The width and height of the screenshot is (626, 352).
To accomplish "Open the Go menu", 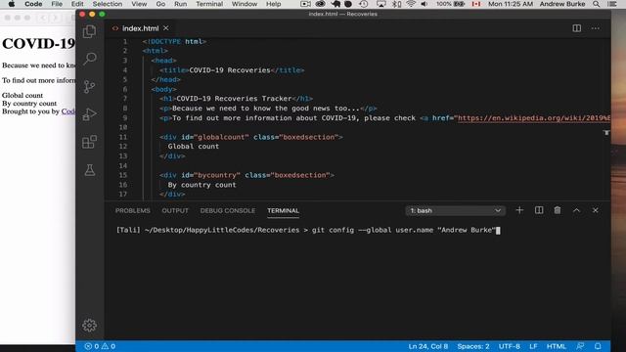I will tap(160, 4).
